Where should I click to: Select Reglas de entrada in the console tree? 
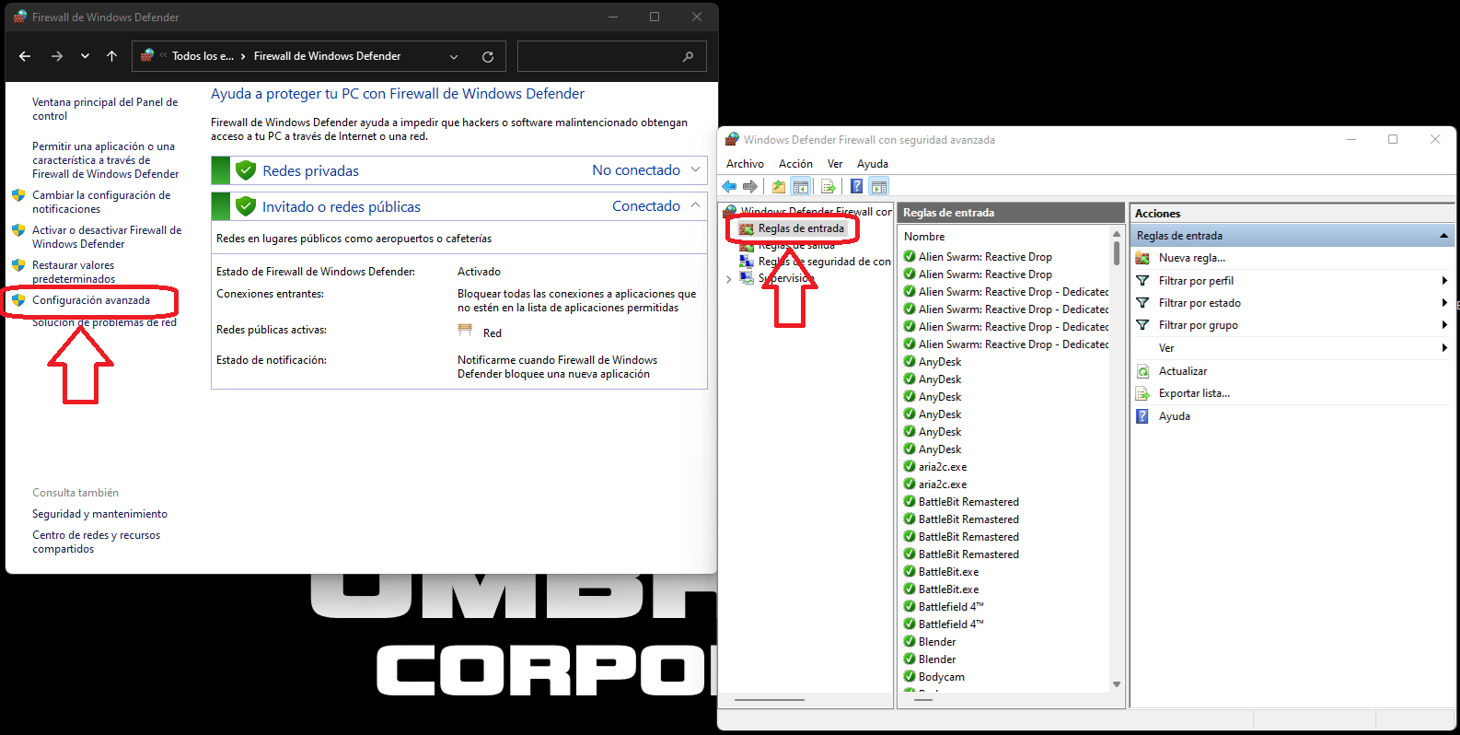point(801,228)
